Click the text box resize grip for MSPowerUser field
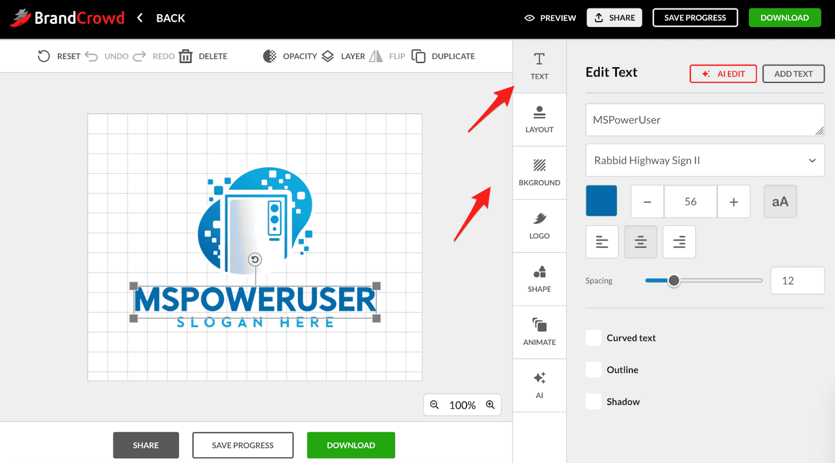The image size is (835, 463). click(819, 131)
